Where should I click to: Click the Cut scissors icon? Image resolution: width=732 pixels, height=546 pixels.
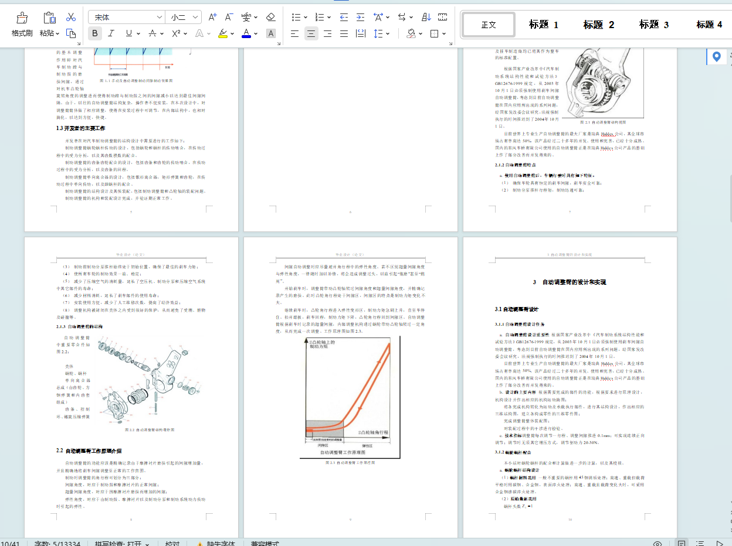pyautogui.click(x=71, y=18)
